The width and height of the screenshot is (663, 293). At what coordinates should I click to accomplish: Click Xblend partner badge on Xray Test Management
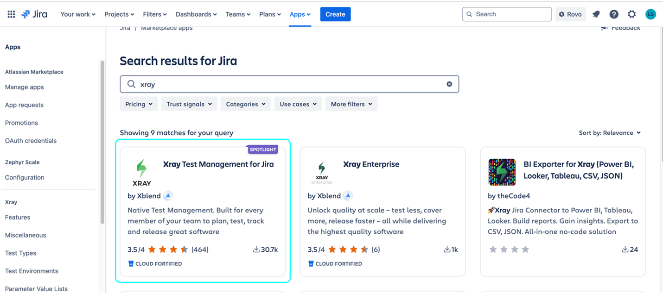point(168,196)
